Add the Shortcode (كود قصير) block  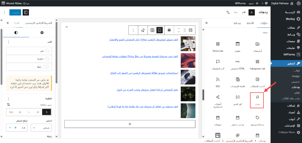click(x=237, y=99)
